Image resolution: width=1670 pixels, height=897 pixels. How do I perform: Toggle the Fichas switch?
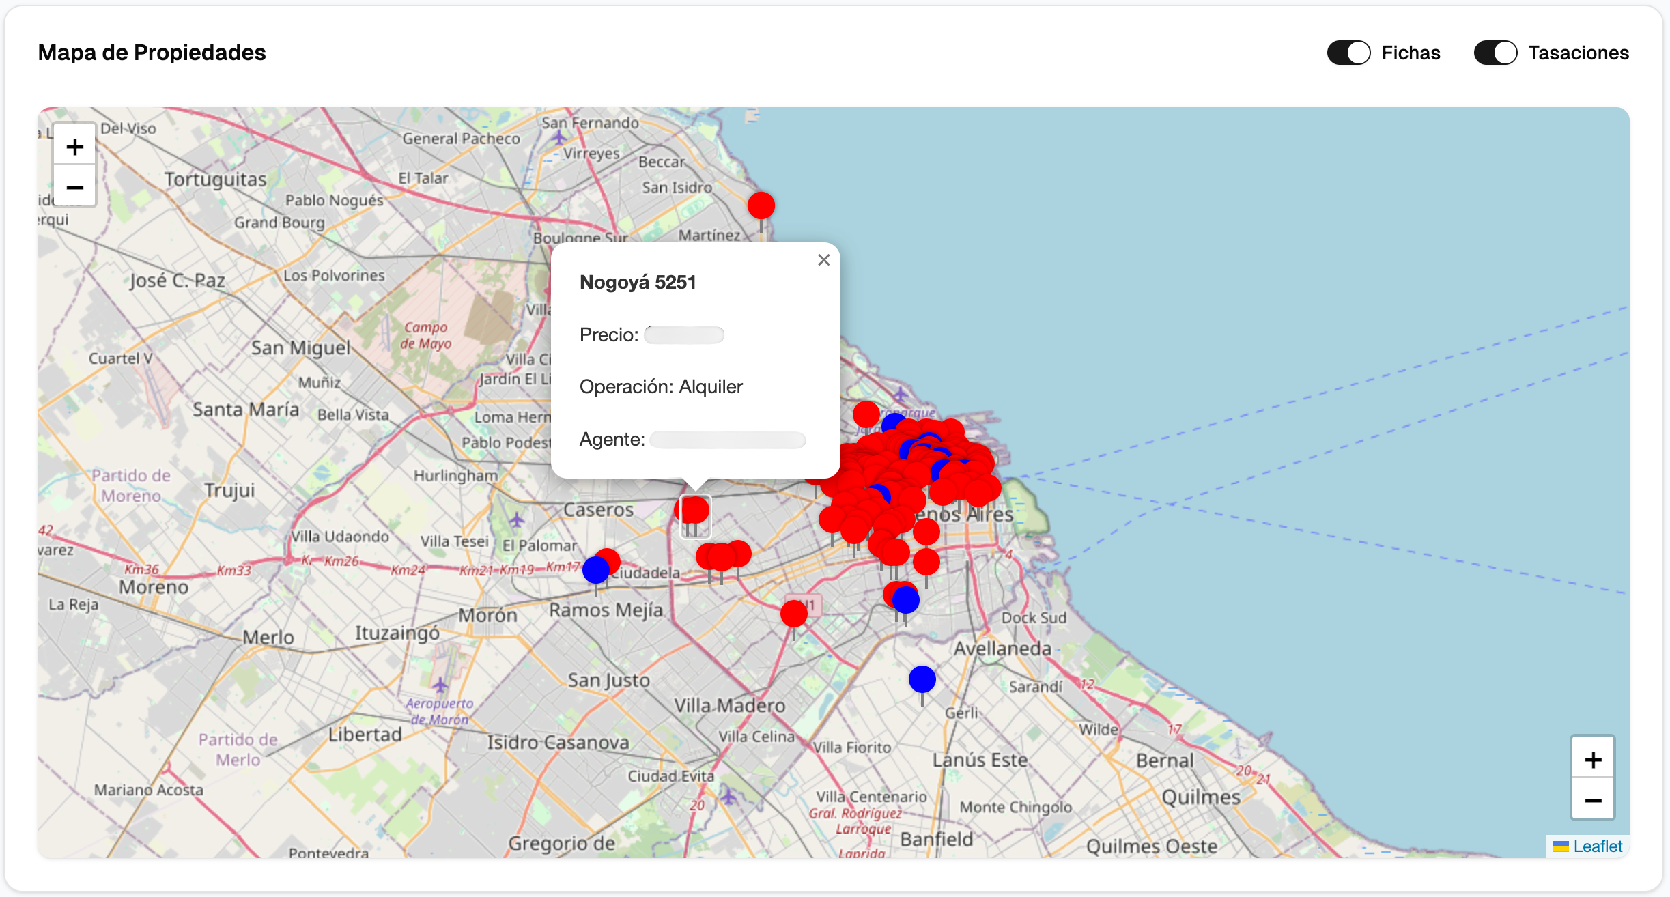pos(1348,53)
